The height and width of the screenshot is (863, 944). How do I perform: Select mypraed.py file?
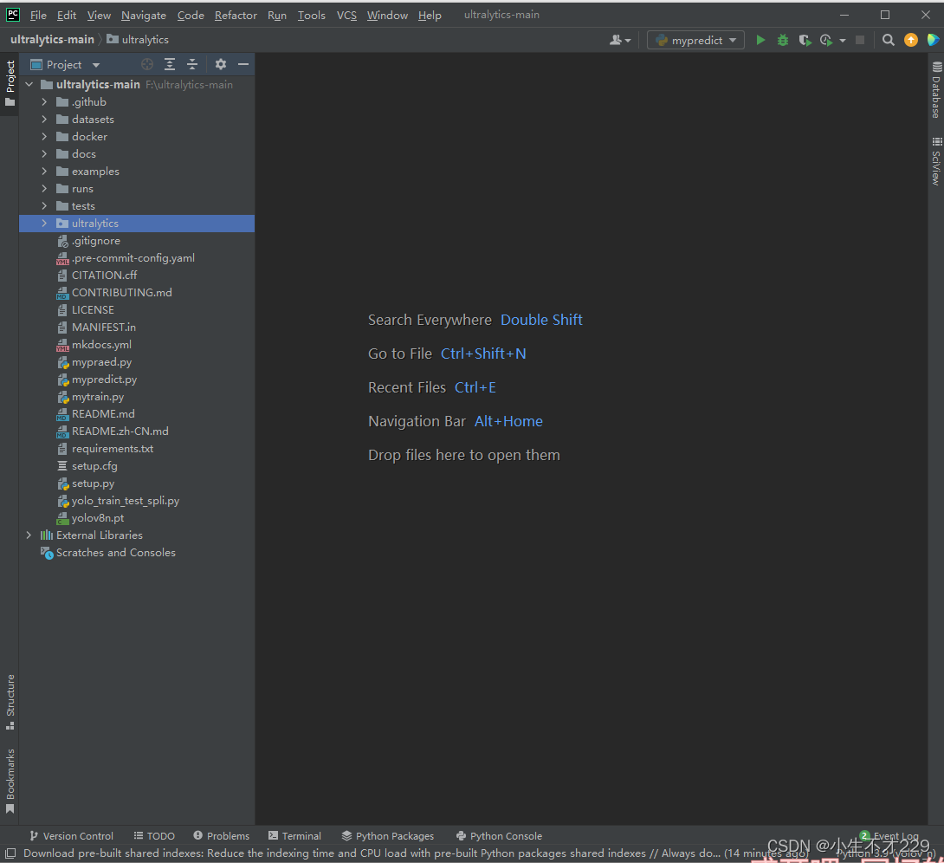point(101,362)
